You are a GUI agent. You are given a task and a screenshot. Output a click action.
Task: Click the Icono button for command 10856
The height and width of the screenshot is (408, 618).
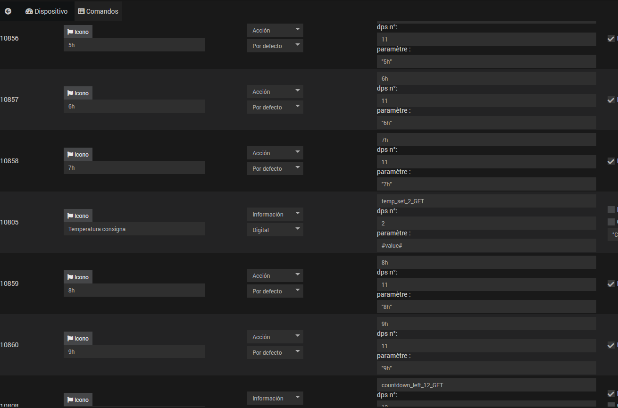(78, 32)
